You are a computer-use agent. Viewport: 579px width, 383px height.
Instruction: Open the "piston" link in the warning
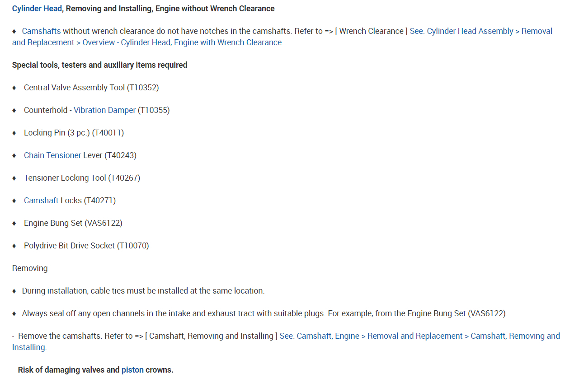[x=132, y=370]
